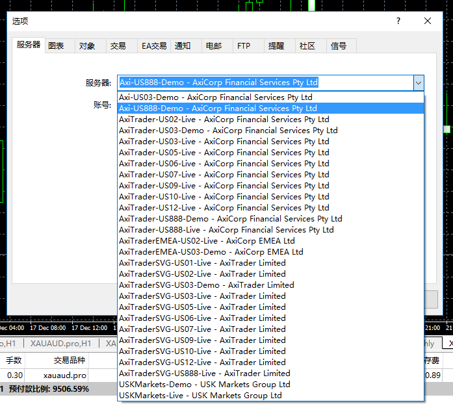Close the Options dialog window
Image resolution: width=453 pixels, height=406 pixels.
pos(428,21)
